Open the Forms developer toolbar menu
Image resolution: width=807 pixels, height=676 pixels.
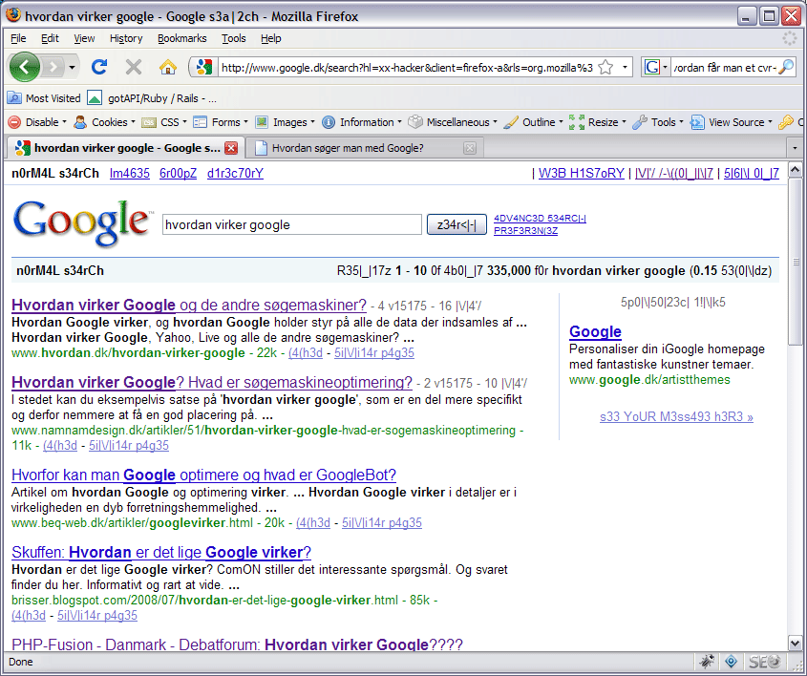point(221,122)
